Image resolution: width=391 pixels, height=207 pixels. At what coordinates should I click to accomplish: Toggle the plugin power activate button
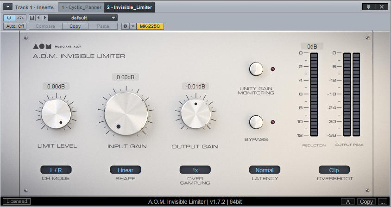click(9, 18)
